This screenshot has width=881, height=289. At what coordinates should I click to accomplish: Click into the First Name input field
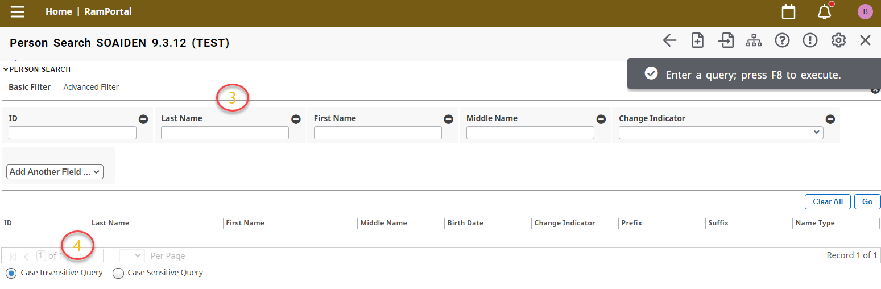tap(378, 133)
